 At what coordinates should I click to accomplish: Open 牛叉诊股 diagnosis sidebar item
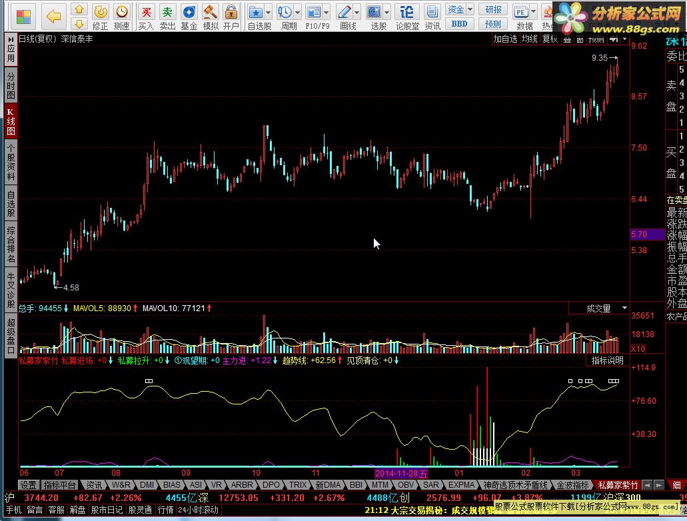[x=11, y=290]
